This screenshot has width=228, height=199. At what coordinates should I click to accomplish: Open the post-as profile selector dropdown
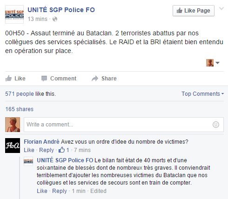pos(213,63)
